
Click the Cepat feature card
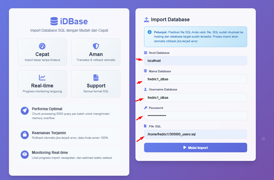pos(42,52)
